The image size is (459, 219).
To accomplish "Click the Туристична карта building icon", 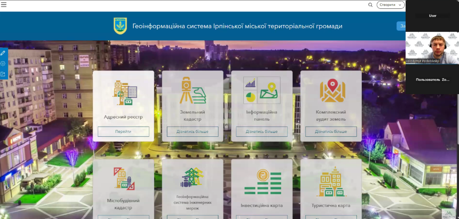I will (x=331, y=182).
